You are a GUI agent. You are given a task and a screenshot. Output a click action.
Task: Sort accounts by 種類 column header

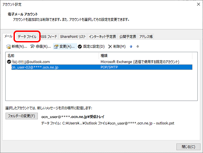tap(145, 55)
